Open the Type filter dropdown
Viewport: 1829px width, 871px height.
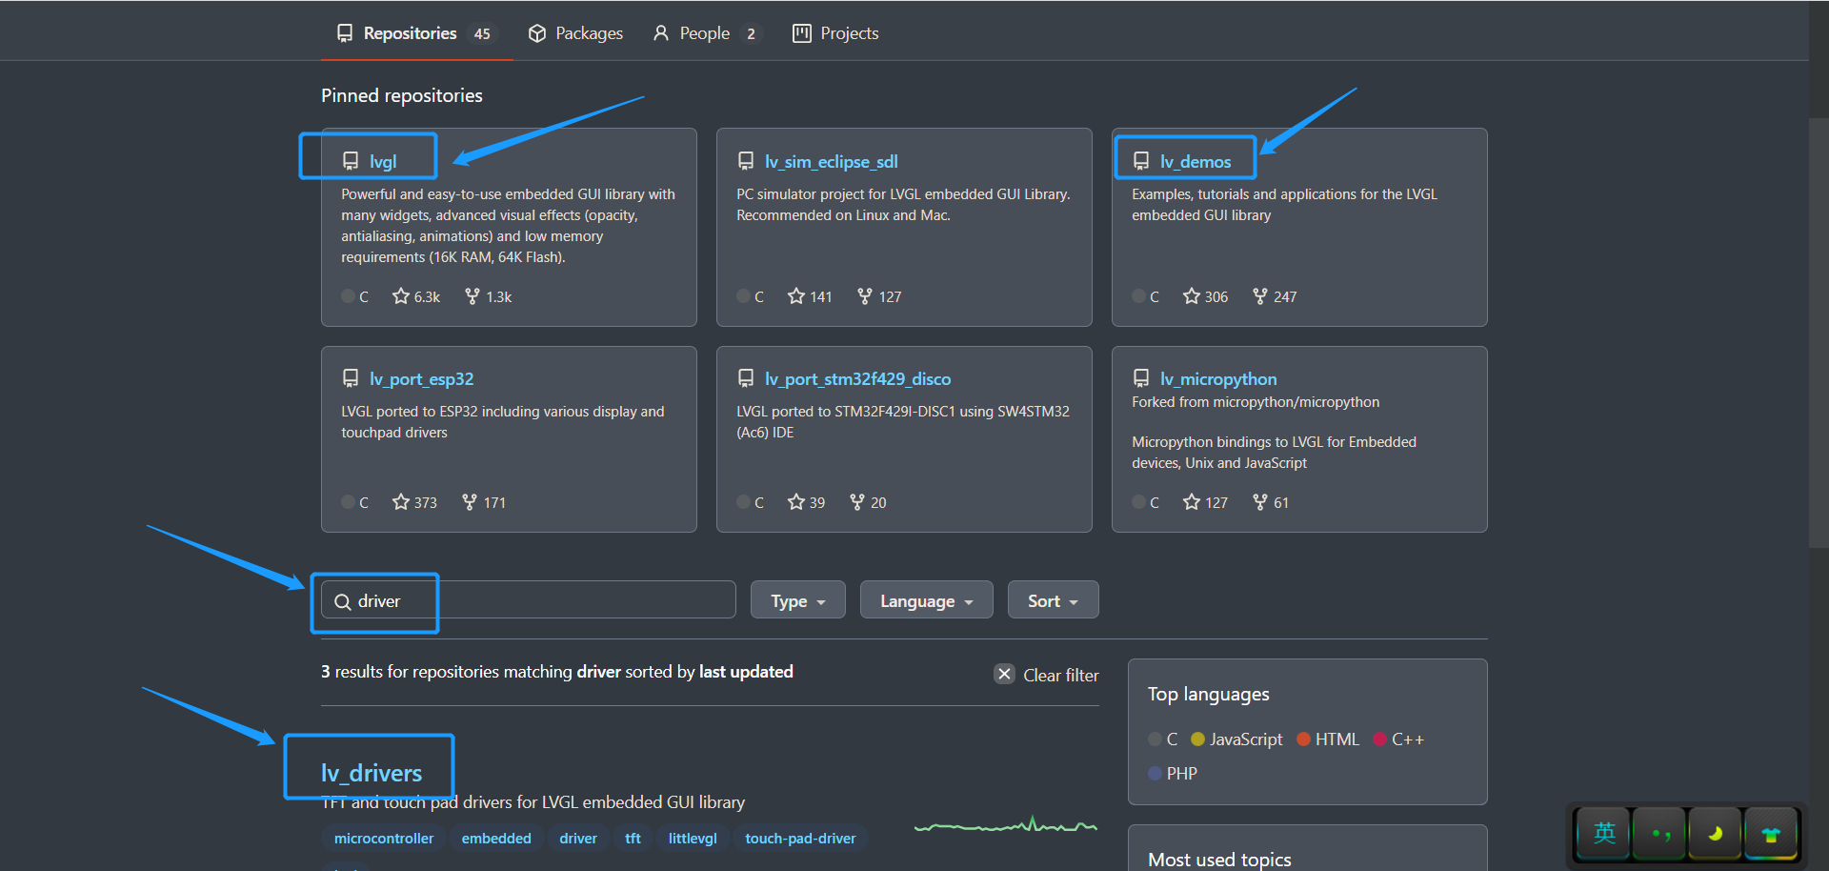tap(797, 600)
